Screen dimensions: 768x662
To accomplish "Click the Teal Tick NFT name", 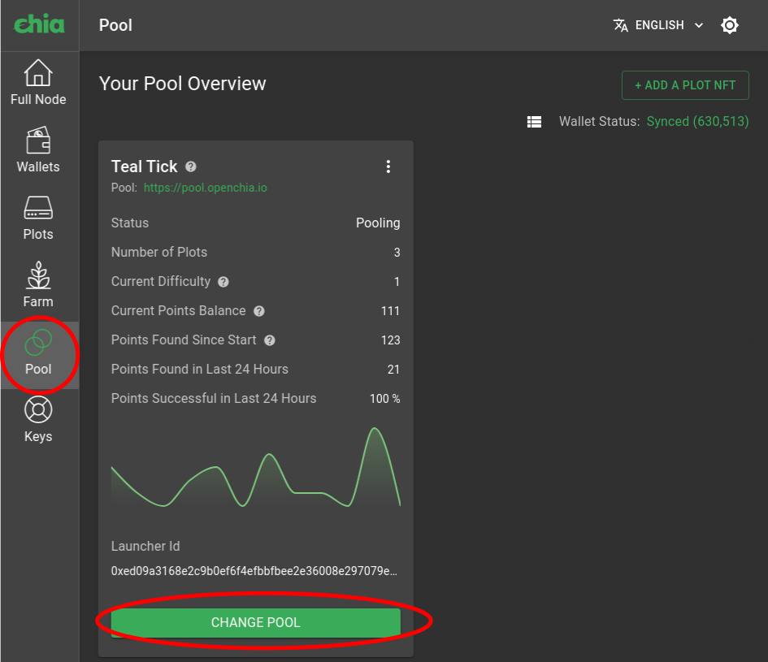I will point(144,167).
